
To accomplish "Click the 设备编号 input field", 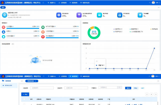I will click(42, 88).
